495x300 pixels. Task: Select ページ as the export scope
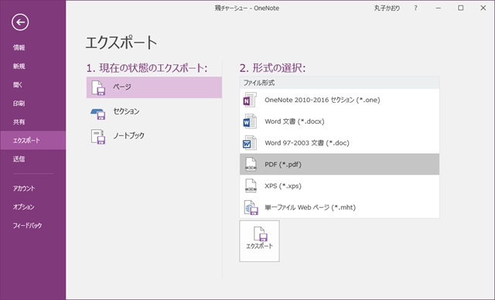(x=154, y=87)
